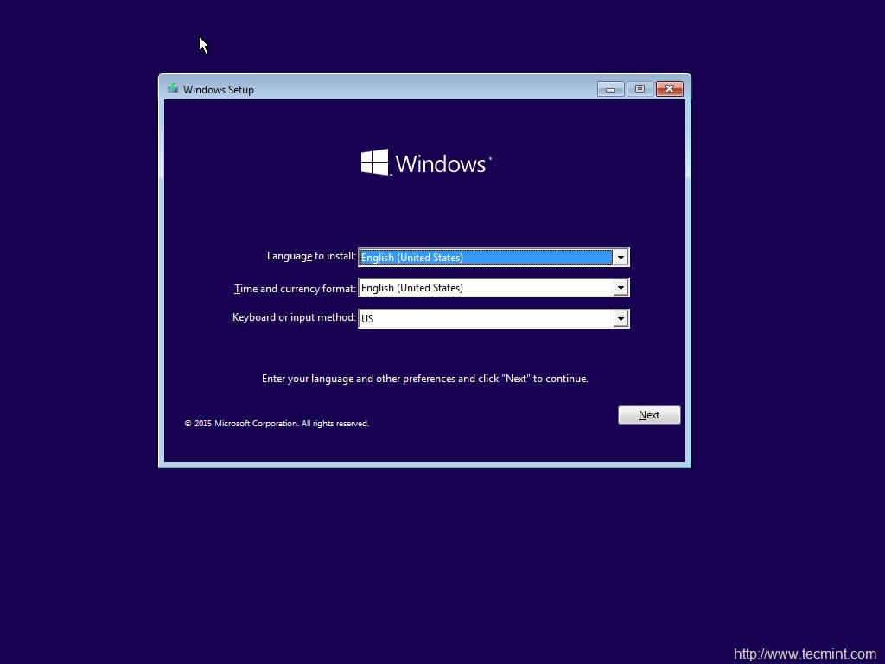This screenshot has height=664, width=885.
Task: Click the Time and currency format label
Action: (295, 288)
